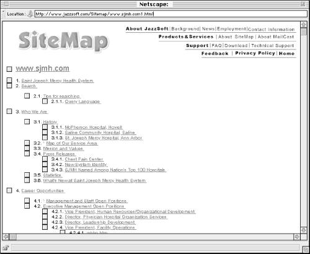Open the Products & Services navigation item
Image resolution: width=310 pixels, height=254 pixels.
[186, 37]
